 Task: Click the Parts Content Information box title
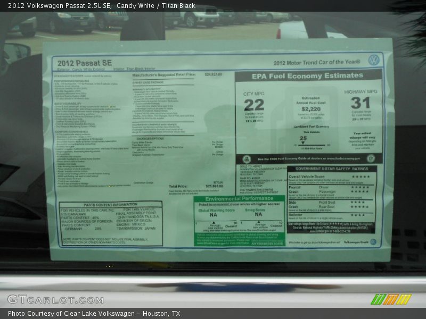point(110,204)
